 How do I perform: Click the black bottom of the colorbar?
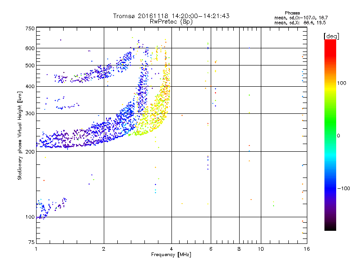(330, 227)
